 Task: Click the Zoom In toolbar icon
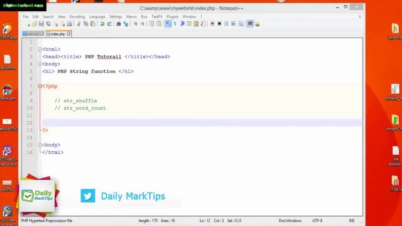tap(135, 24)
